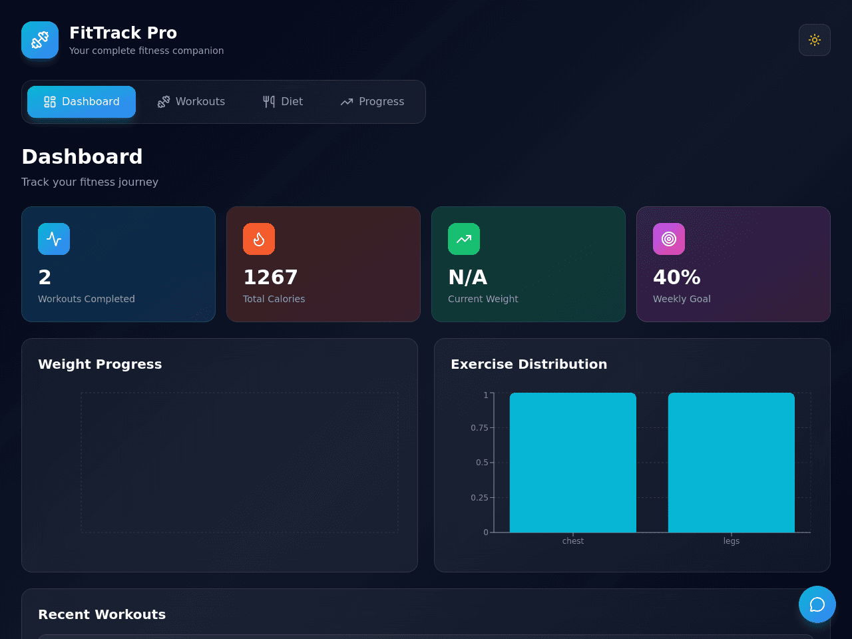Click the flame icon on Total Calories card
Image resolution: width=852 pixels, height=639 pixels.
259,239
